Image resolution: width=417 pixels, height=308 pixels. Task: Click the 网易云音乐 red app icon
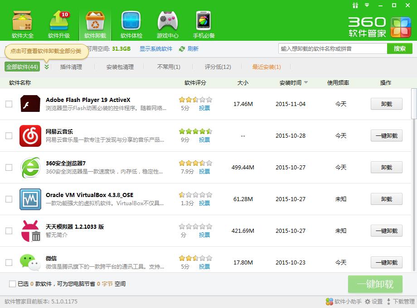point(30,136)
